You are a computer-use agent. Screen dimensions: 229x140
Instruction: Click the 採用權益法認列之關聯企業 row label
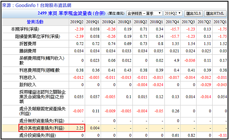tap(42, 97)
